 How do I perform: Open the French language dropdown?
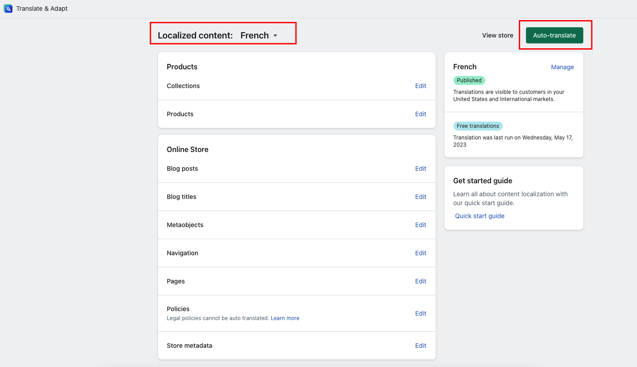point(259,36)
